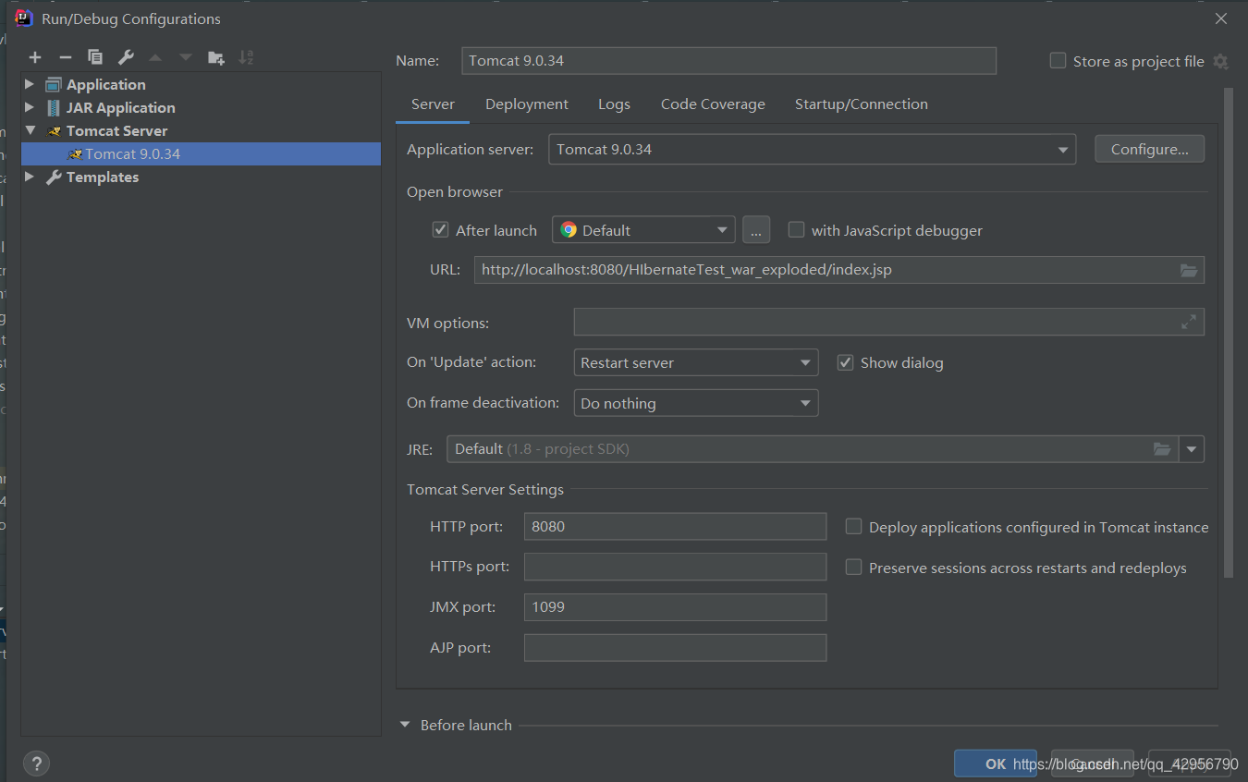Click the JMX port field

(675, 607)
